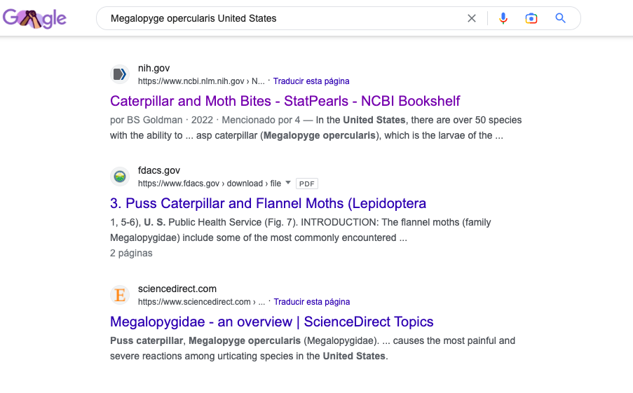Click Traducir esta página for sciencedirect.com
Viewport: 633px width, 393px height.
click(x=312, y=302)
